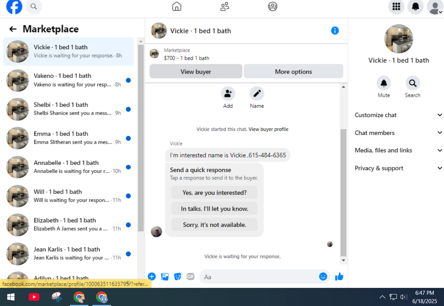This screenshot has width=444, height=306.
Task: Open the search Facebook magnifier icon
Action: click(x=34, y=7)
